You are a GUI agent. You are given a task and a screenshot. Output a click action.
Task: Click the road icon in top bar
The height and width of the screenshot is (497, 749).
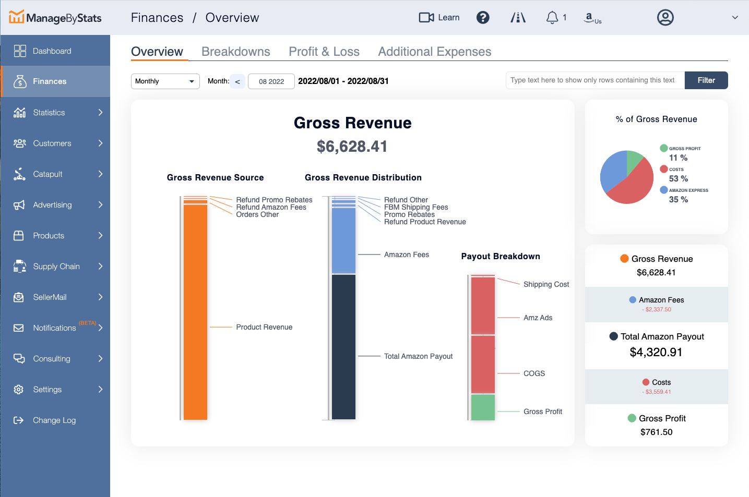(x=518, y=18)
